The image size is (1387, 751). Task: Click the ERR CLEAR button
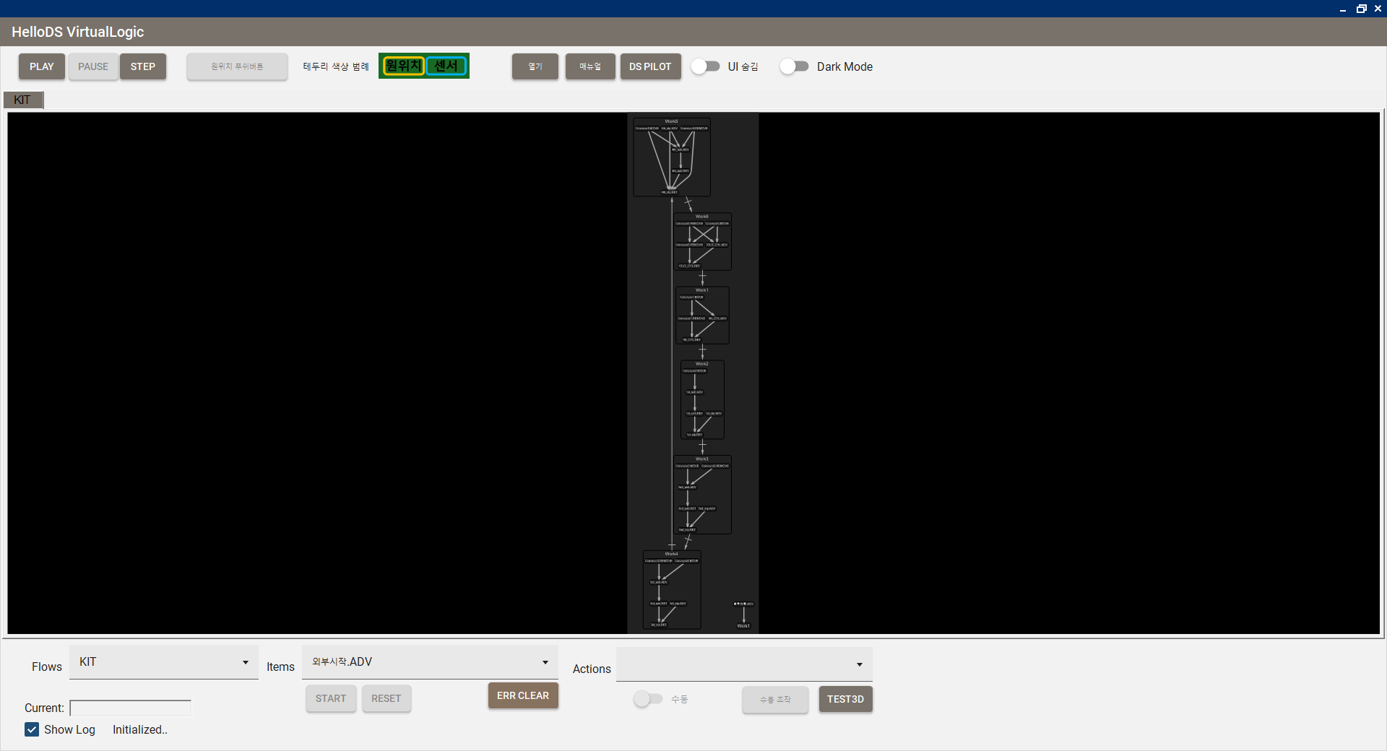(x=523, y=696)
